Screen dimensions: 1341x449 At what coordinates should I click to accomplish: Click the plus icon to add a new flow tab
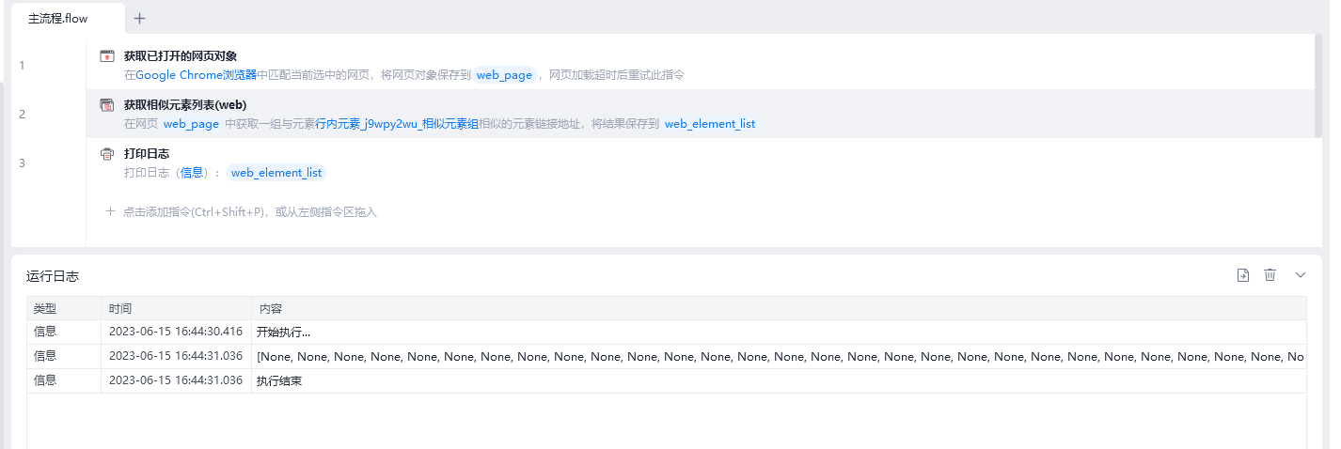(x=140, y=19)
